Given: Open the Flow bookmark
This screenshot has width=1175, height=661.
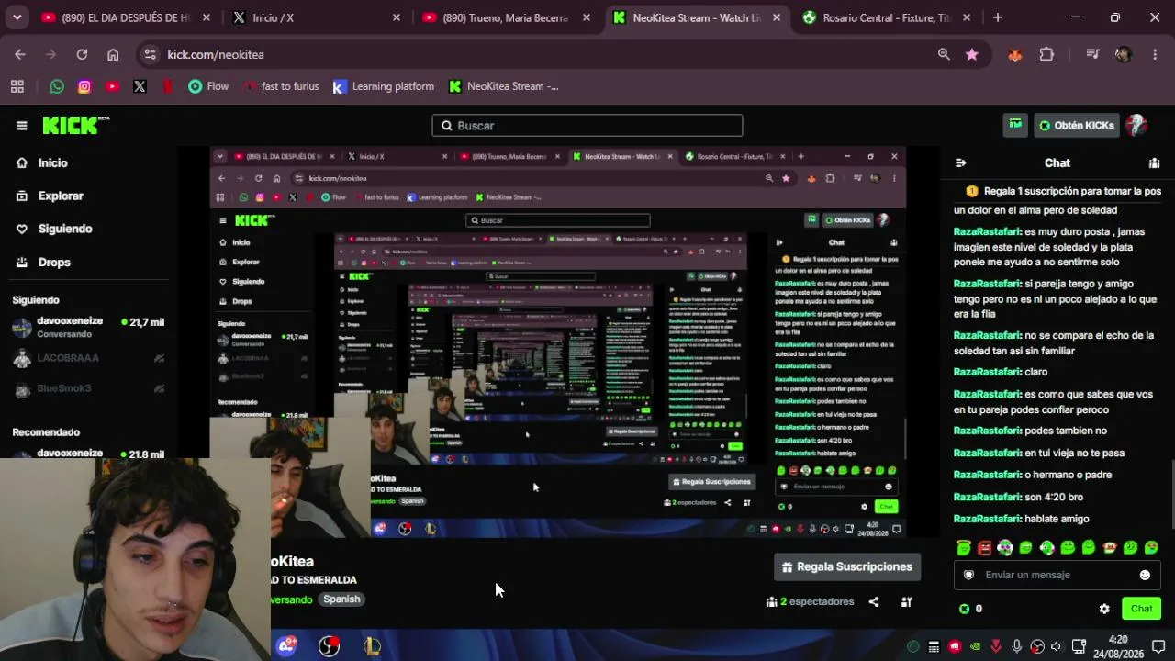Looking at the screenshot, I should [x=208, y=86].
